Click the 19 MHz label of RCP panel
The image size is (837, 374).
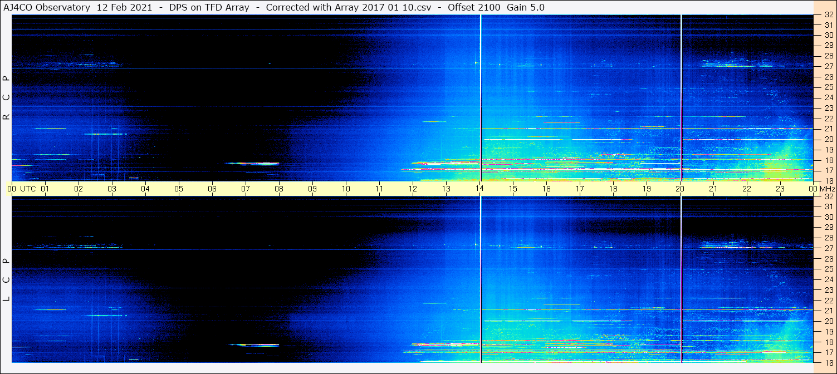[829, 150]
